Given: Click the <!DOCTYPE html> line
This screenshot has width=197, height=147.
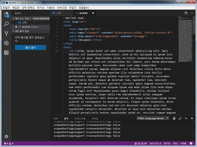Looking at the screenshot, I should tap(74, 18).
